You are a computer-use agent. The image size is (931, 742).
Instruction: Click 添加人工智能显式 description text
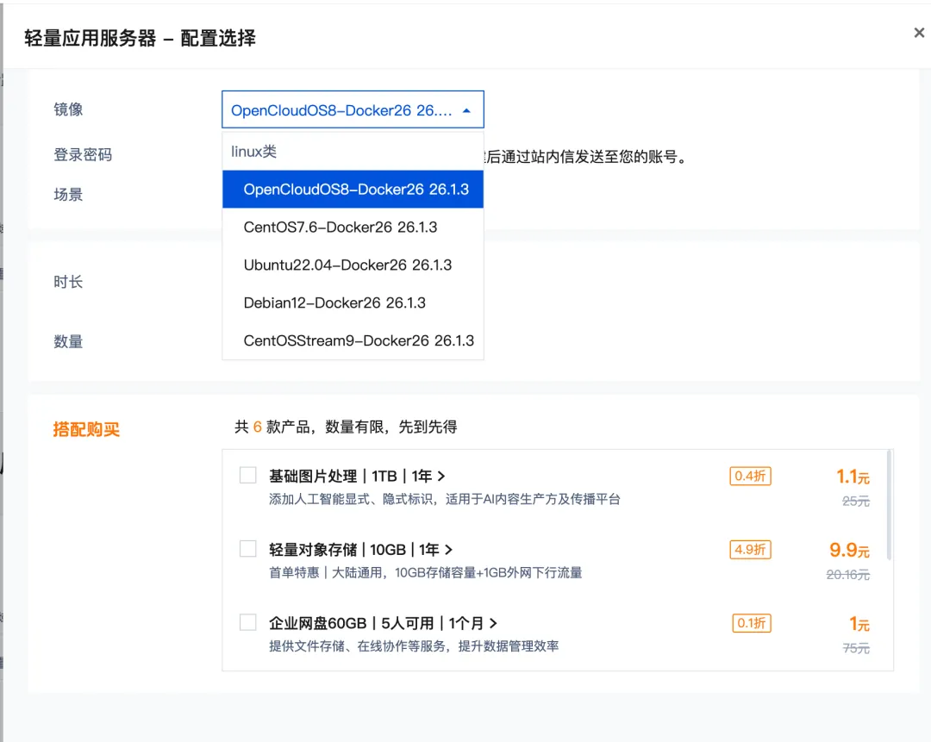pos(444,499)
